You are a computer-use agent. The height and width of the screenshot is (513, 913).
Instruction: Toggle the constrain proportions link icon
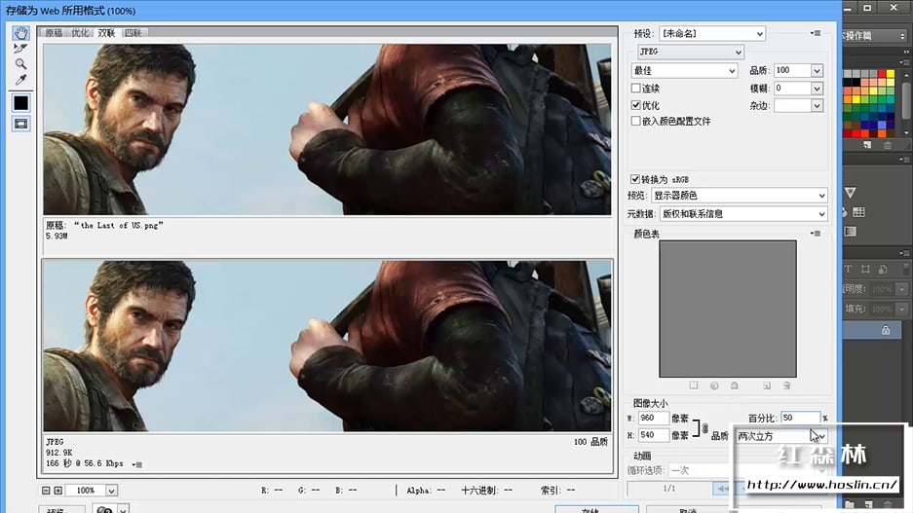(x=704, y=428)
